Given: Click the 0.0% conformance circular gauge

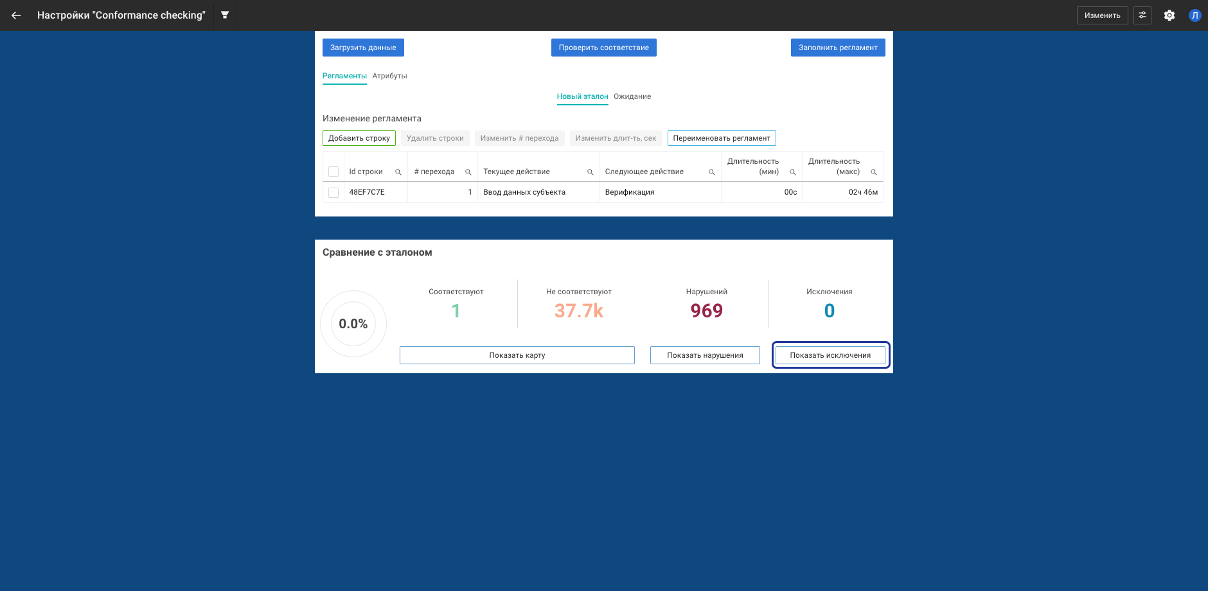Looking at the screenshot, I should point(353,324).
